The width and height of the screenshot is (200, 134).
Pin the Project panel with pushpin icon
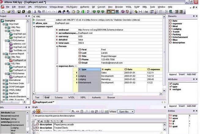tap(26, 16)
